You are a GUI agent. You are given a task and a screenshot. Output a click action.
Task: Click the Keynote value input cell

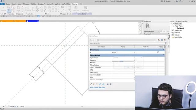(123, 60)
